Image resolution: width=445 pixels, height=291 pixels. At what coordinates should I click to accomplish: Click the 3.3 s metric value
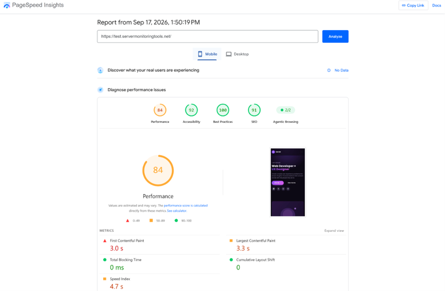pos(243,248)
